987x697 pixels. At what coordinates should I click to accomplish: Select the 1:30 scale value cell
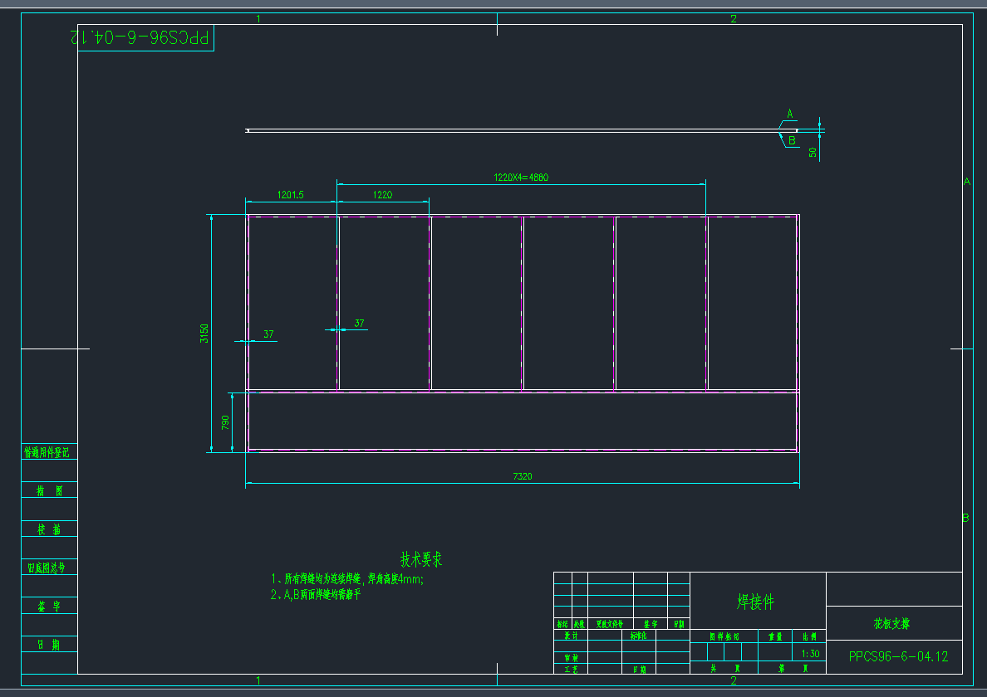click(x=810, y=654)
